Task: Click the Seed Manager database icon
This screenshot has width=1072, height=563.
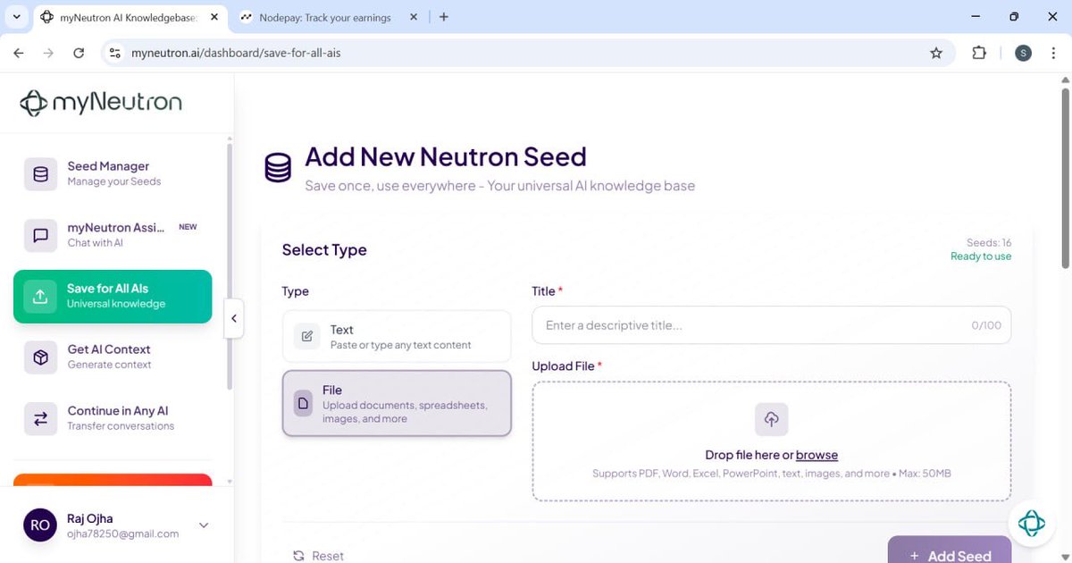Action: (x=40, y=173)
